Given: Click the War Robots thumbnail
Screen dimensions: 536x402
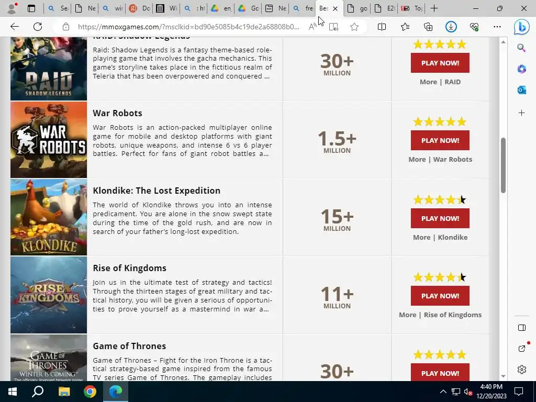Looking at the screenshot, I should 49,140.
